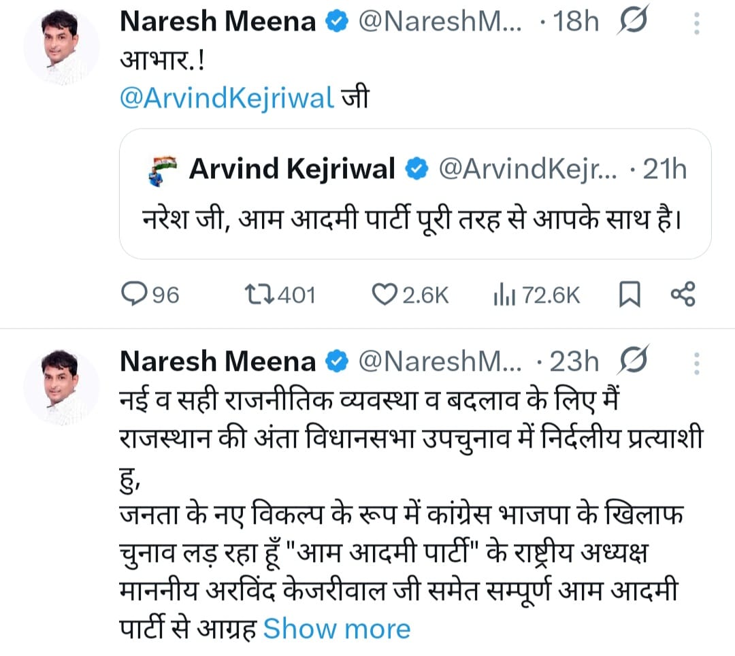Viewport: 735px width, 656px height.
Task: Open more options on the 23h tweet
Action: 696,361
